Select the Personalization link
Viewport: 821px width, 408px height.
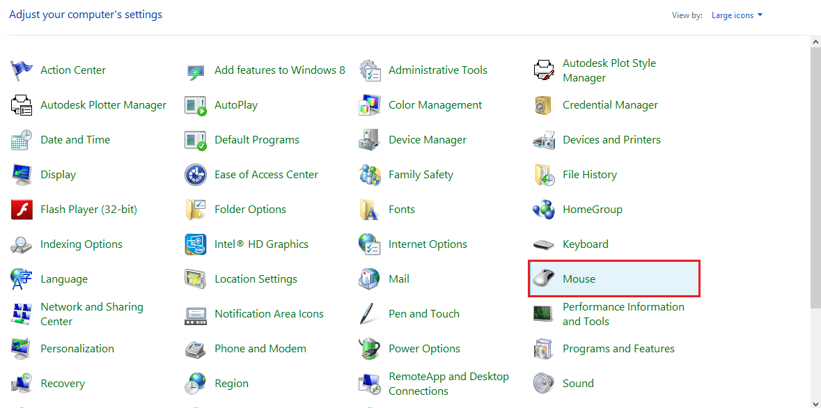pyautogui.click(x=77, y=349)
